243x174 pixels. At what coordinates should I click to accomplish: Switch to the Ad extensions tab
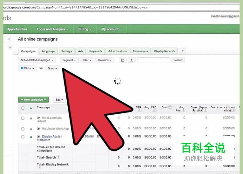[x=117, y=51]
